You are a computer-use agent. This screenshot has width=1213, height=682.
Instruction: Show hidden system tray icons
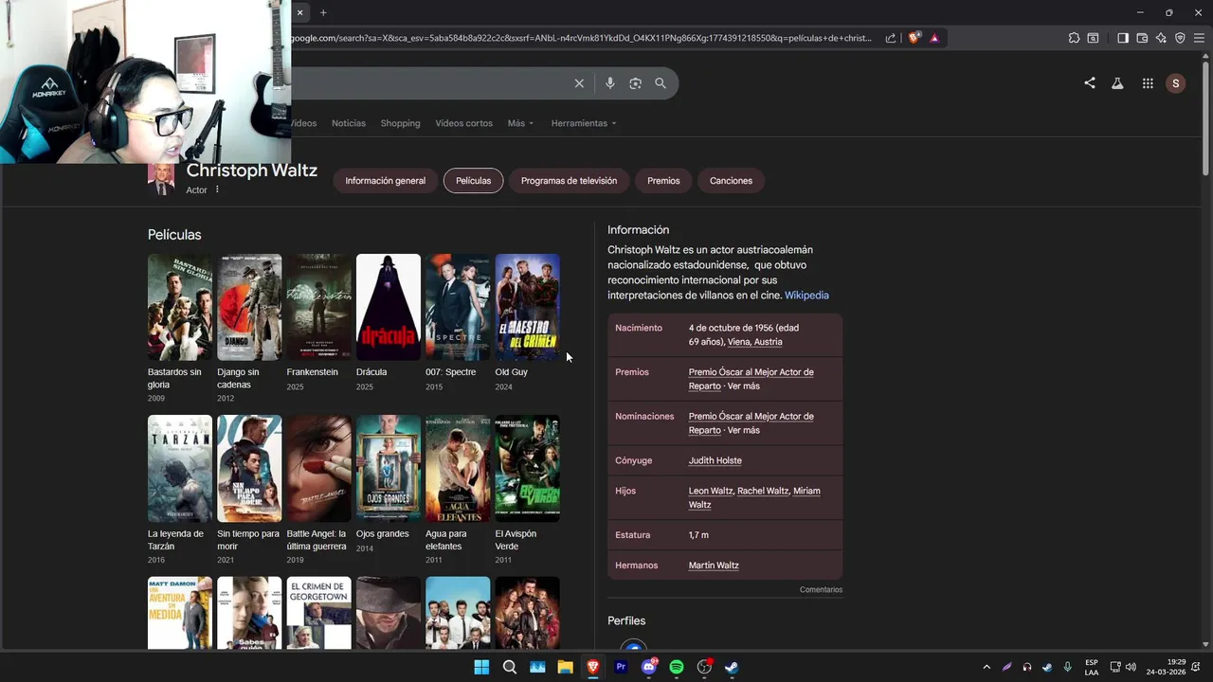click(987, 667)
